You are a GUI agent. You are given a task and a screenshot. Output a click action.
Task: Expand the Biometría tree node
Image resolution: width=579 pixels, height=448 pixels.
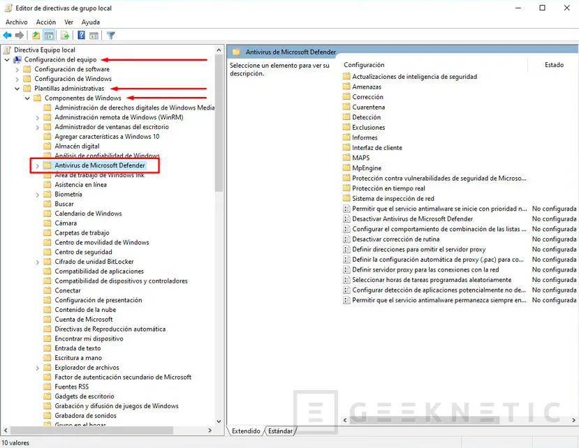[37, 195]
